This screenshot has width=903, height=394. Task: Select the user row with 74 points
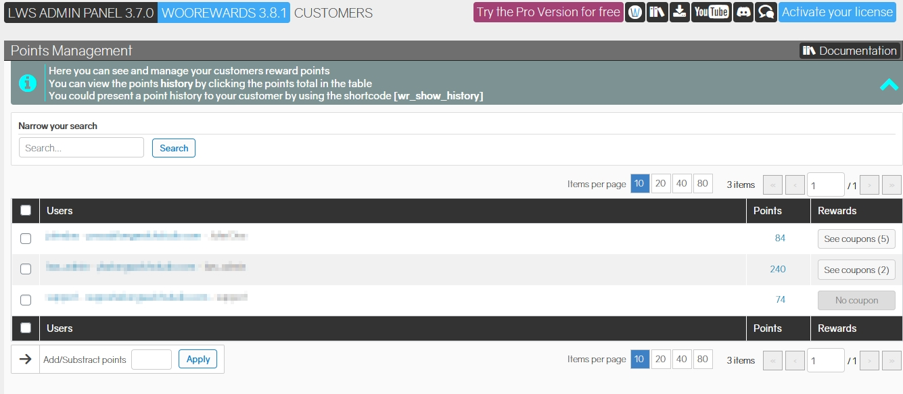click(26, 300)
